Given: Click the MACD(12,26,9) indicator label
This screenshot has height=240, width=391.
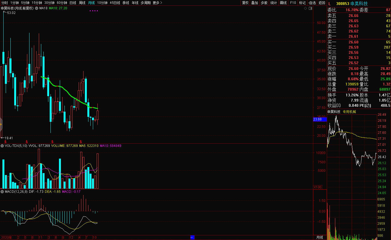Looking at the screenshot, I should coord(16,192).
